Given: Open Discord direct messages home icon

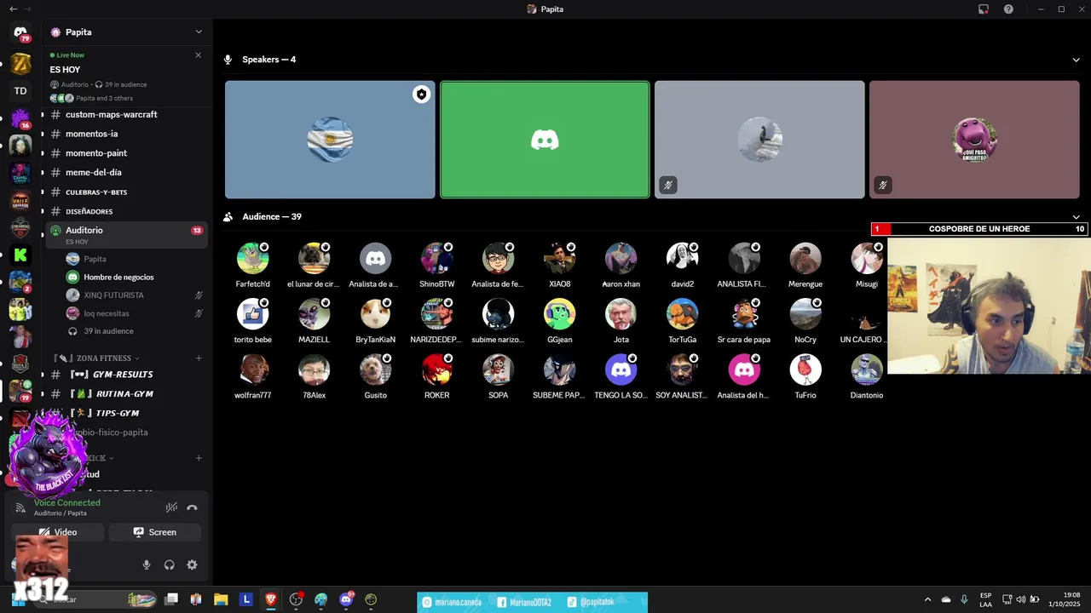Looking at the screenshot, I should (20, 32).
